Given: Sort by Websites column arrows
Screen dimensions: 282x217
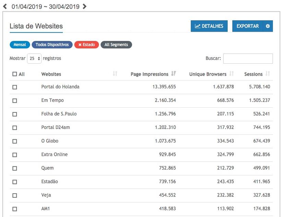Looking at the screenshot, I should [x=115, y=74].
